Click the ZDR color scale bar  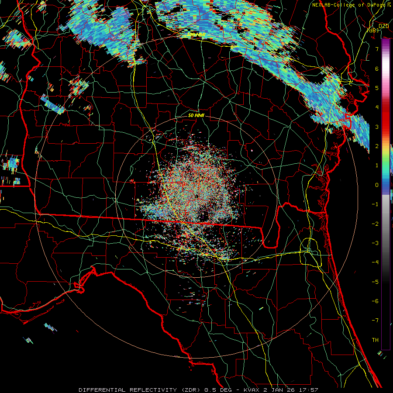386,194
